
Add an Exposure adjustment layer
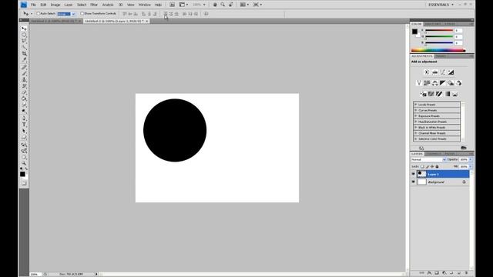[x=451, y=72]
